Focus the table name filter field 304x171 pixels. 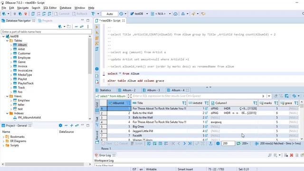click(47, 32)
